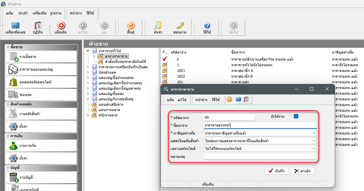
Task: Click the ยกเลิก cancel button
Action: [302, 171]
